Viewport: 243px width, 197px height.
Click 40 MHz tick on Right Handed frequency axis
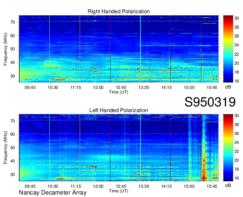13,63
